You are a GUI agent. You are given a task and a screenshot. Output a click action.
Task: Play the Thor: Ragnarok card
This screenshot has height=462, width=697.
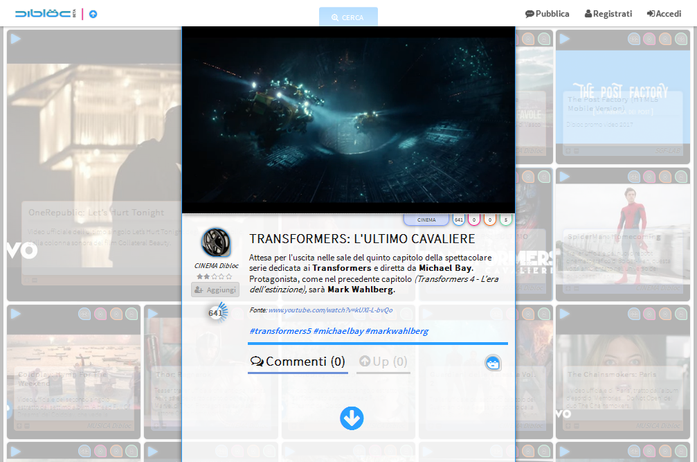tap(152, 314)
